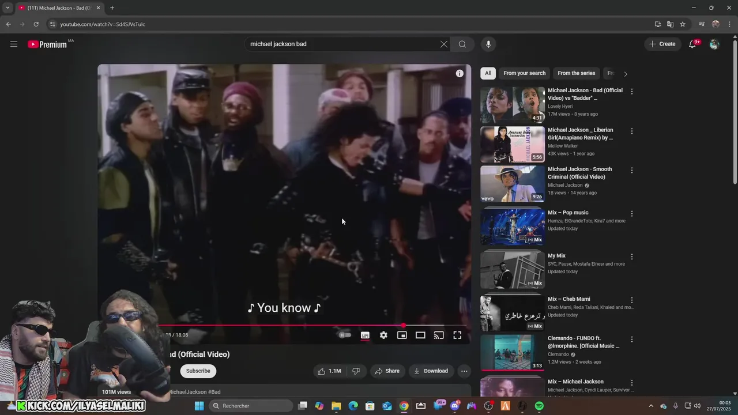This screenshot has width=738, height=415.
Task: Cast video to TV
Action: point(439,335)
